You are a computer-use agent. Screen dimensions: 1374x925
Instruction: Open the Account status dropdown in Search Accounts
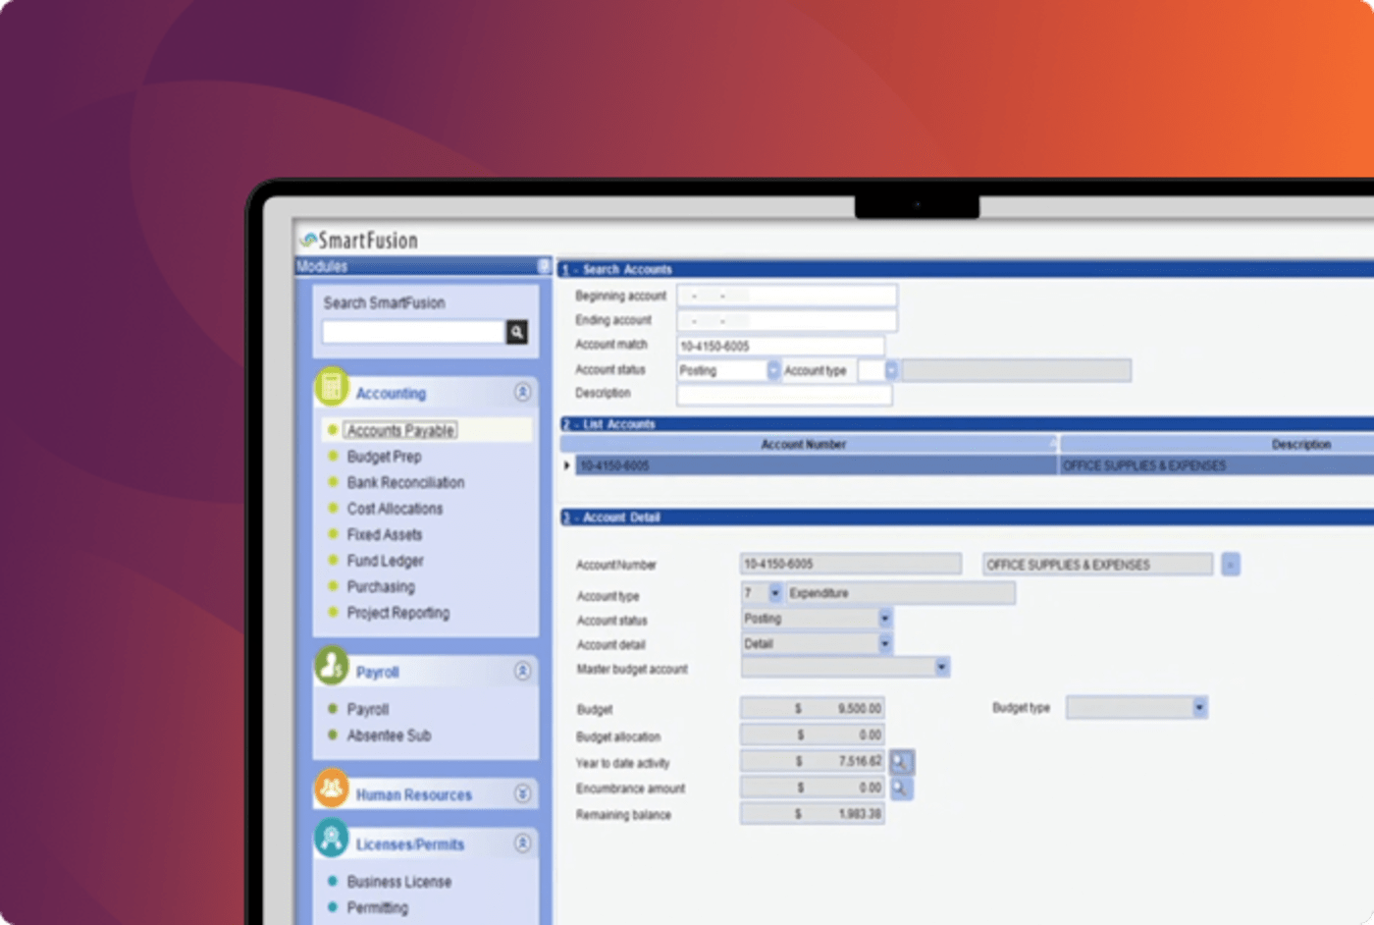[772, 370]
